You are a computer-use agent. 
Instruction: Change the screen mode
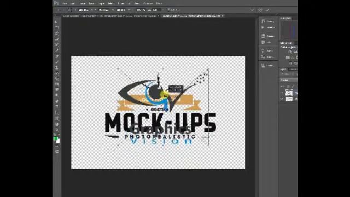pos(57,152)
